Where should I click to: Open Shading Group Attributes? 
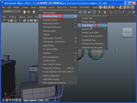click(92, 44)
